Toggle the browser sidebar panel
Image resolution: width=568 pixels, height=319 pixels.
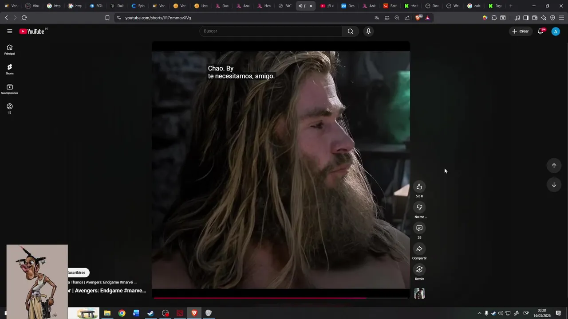(x=526, y=18)
